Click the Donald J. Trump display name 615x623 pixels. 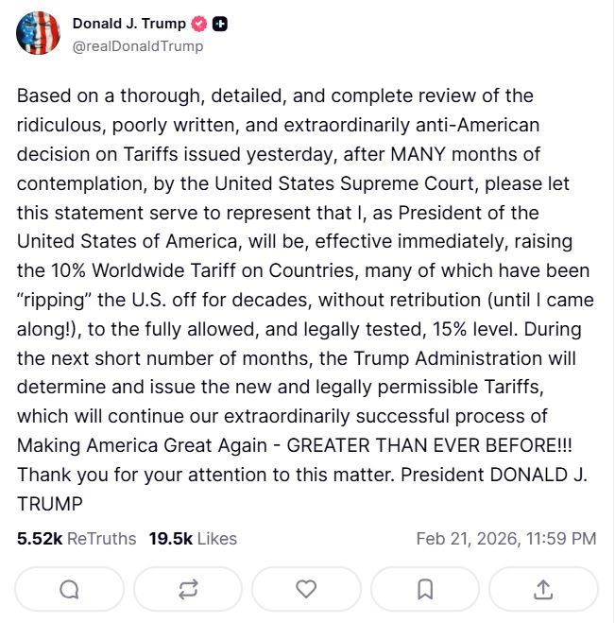coord(128,24)
